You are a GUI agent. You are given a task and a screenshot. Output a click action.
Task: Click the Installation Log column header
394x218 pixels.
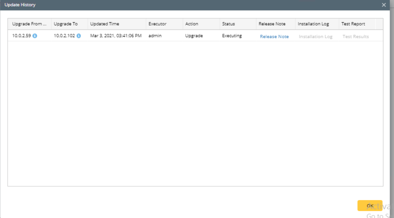[317, 24]
